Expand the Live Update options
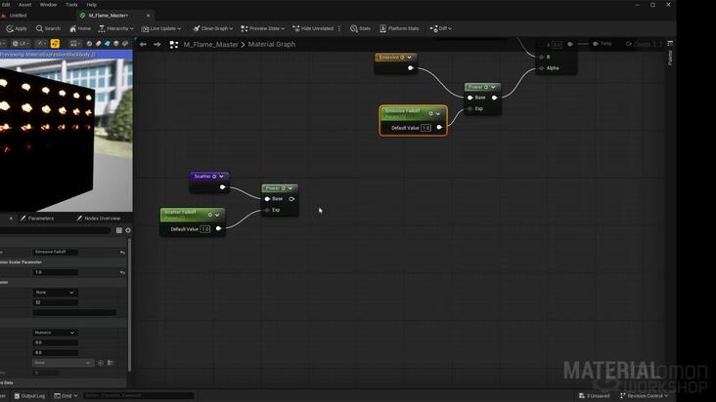716x402 pixels. point(160,28)
